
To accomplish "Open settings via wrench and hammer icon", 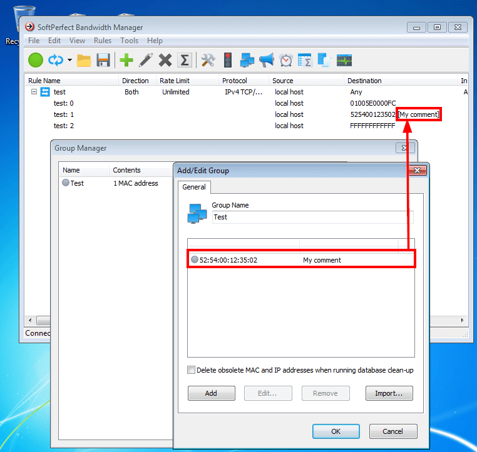I will click(208, 60).
